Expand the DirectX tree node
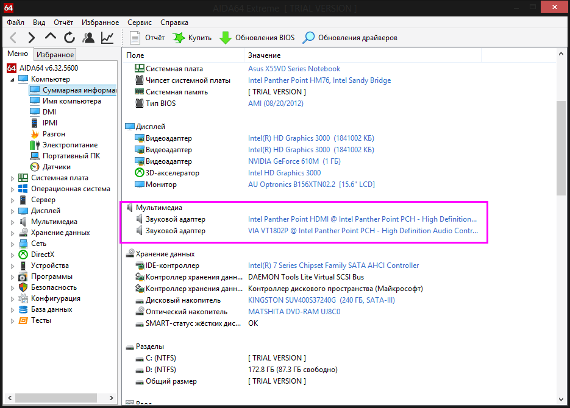570x408 pixels. tap(12, 255)
